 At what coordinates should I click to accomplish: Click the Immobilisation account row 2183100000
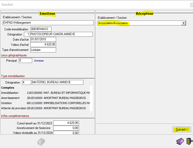(46, 93)
